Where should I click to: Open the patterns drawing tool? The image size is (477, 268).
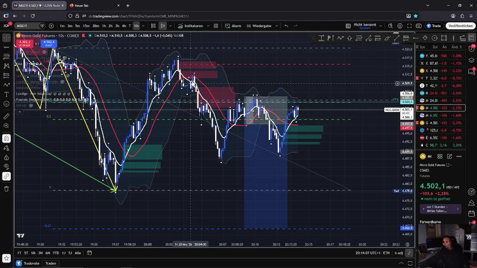(6, 66)
